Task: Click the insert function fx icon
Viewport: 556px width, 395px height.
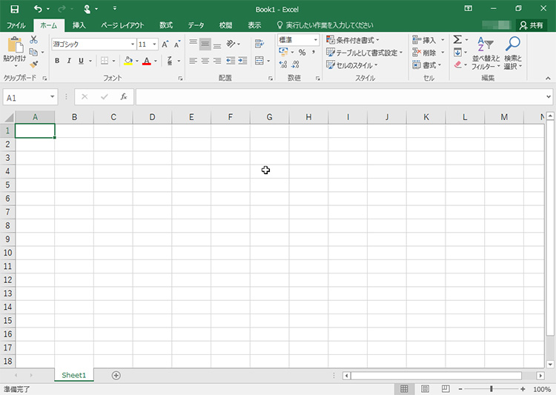Action: 124,97
